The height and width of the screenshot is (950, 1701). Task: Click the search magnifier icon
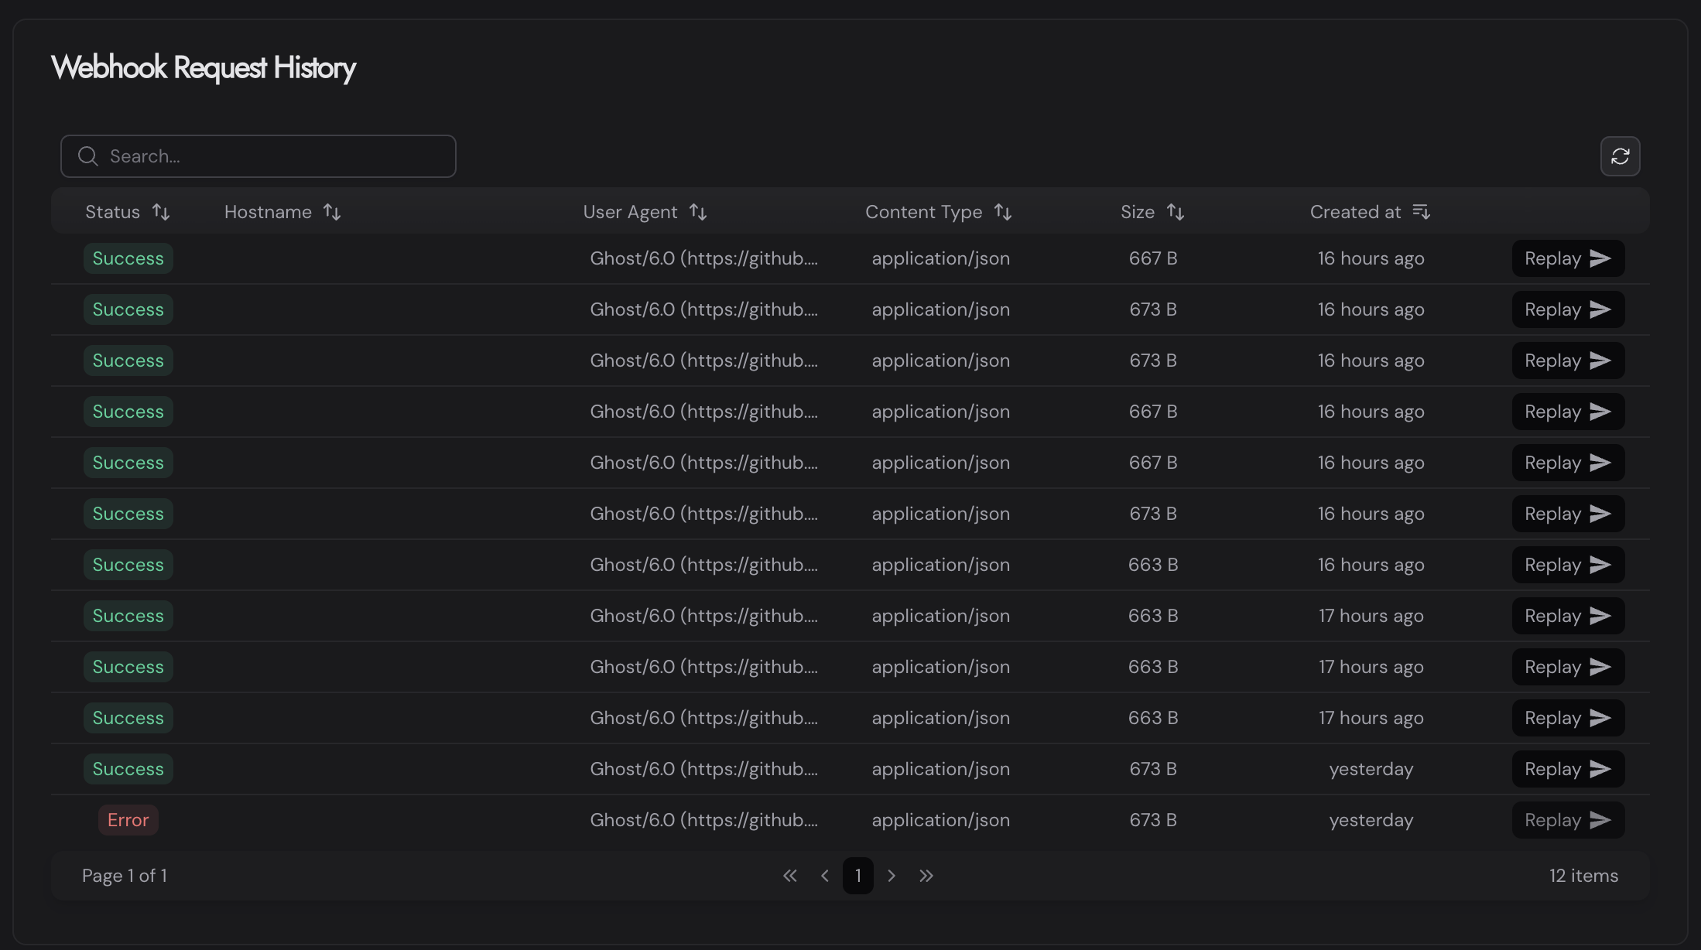click(x=88, y=156)
